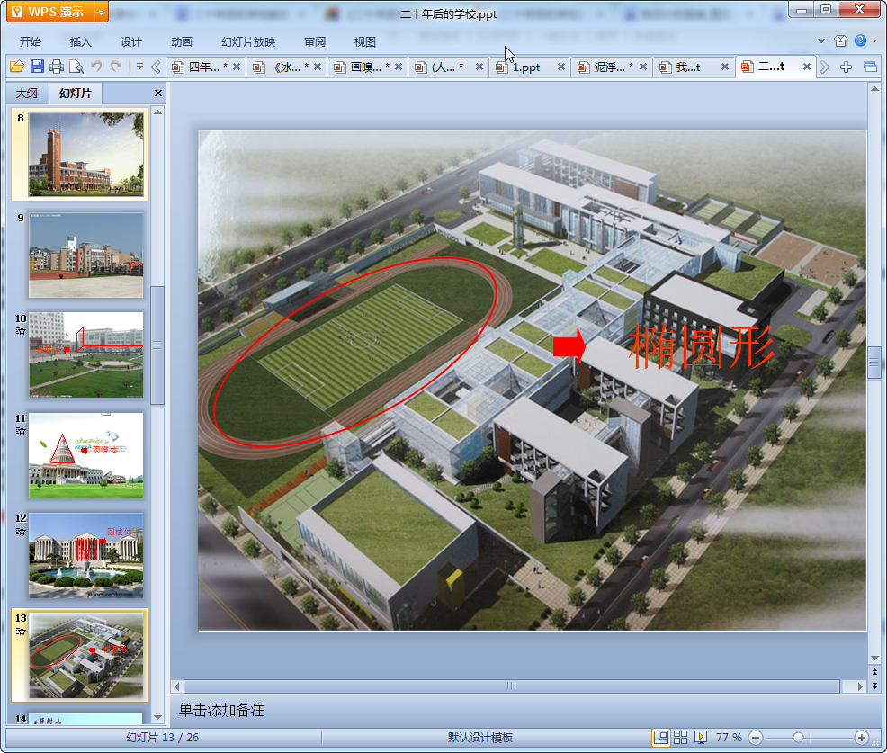Expand the WPS 演示 button dropdown arrow
887x753 pixels.
[x=102, y=12]
